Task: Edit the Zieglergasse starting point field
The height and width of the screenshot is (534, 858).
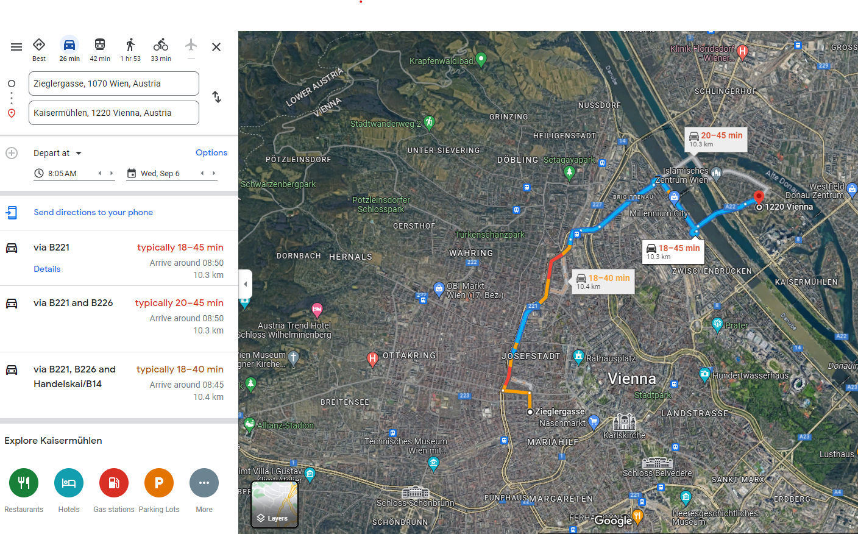Action: pos(114,84)
